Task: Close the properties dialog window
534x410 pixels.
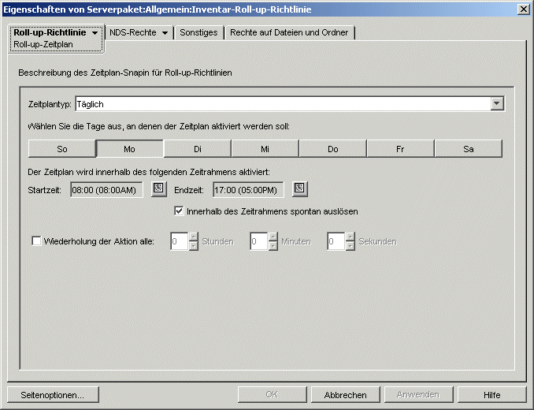Action: (523, 9)
